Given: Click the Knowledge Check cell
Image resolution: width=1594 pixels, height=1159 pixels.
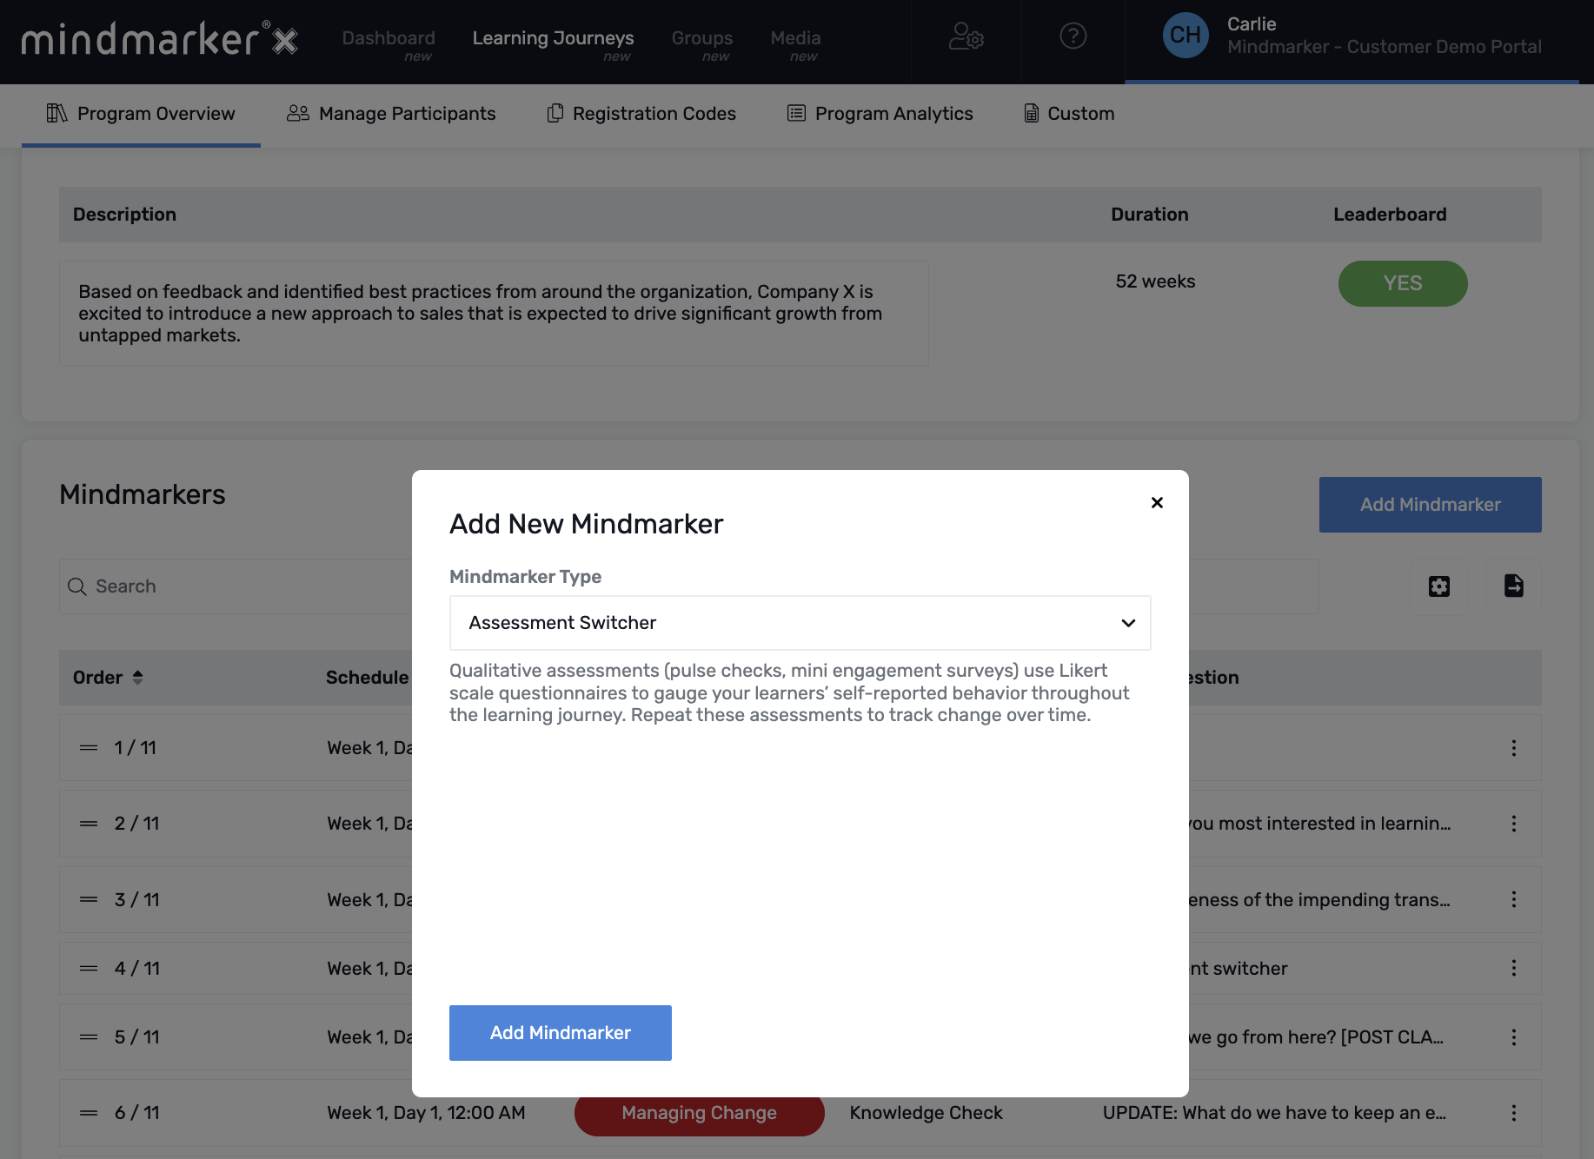Looking at the screenshot, I should [926, 1113].
